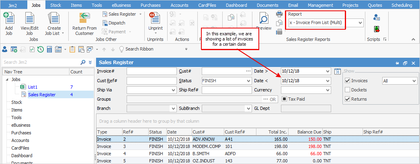Collapse the ribbon with the chevron
420x164 pixels.
click(x=413, y=39)
